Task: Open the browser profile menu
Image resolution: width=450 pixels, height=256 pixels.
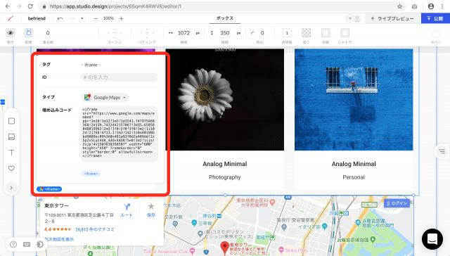Action: pos(431,6)
